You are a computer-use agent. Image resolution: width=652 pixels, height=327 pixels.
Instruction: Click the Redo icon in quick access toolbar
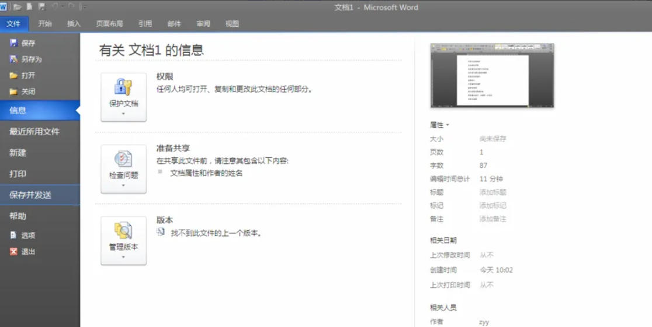click(71, 6)
